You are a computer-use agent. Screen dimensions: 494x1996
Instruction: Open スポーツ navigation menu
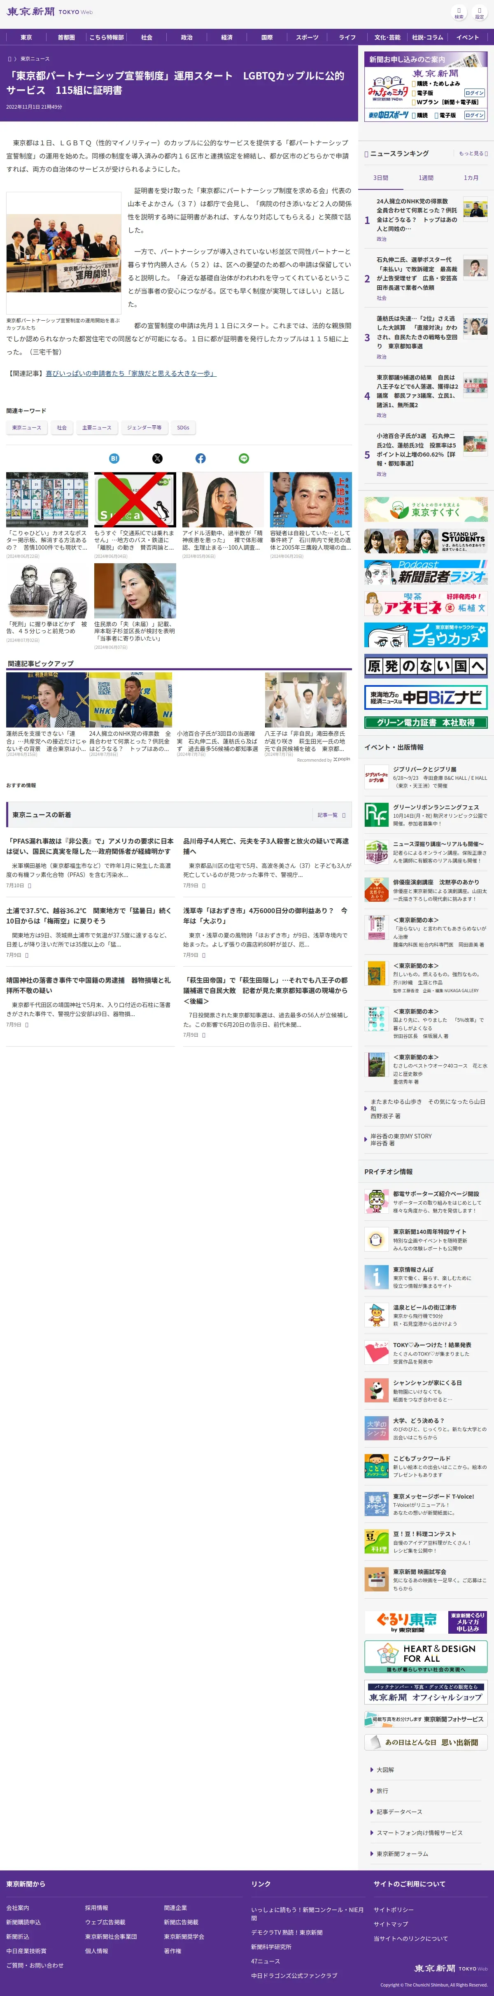308,37
